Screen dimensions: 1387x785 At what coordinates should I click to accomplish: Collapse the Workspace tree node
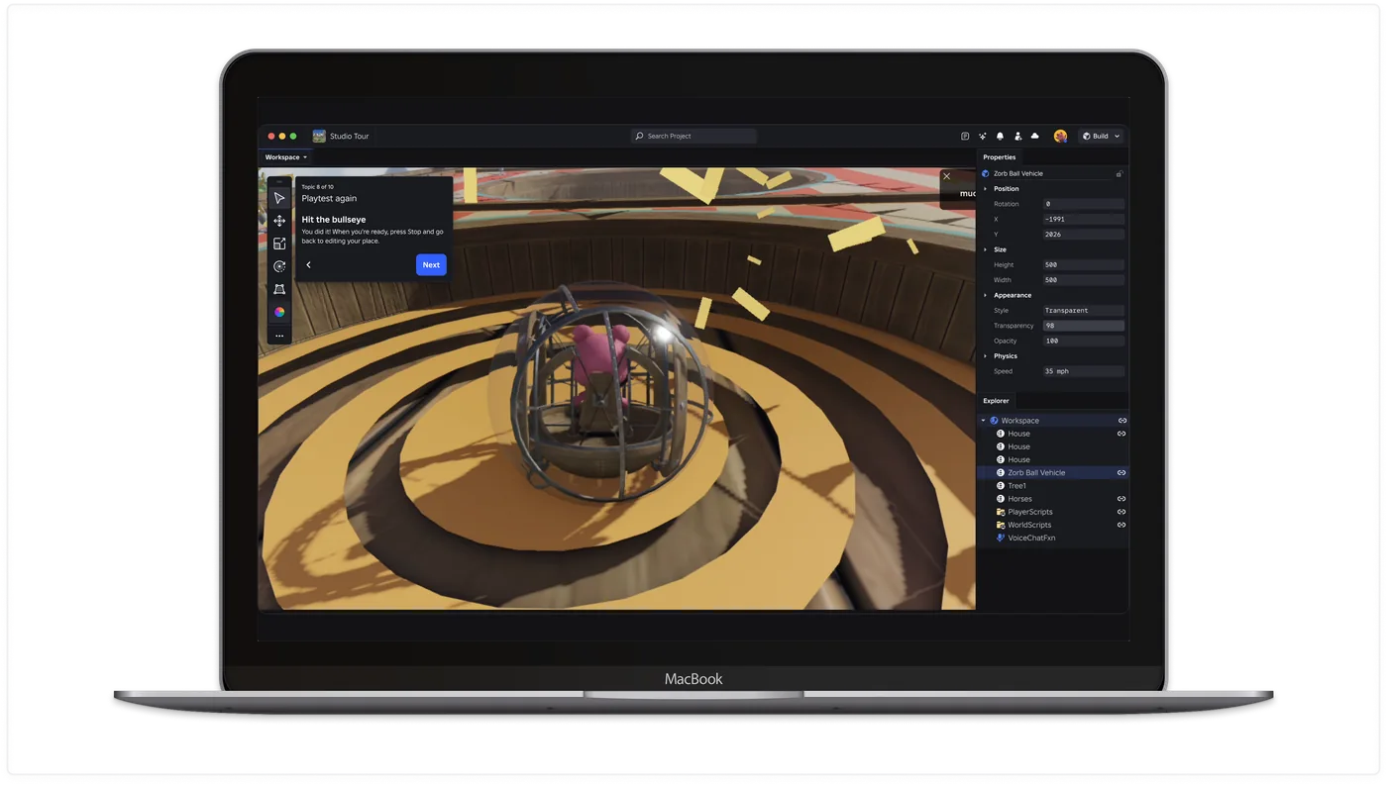(x=984, y=421)
